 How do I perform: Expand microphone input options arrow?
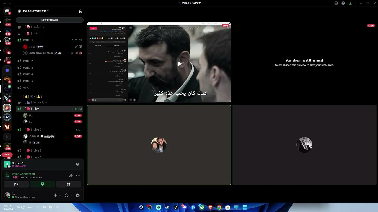[x=60, y=195]
